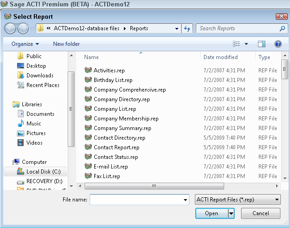
Task: Click the New folder button
Action: coord(66,44)
